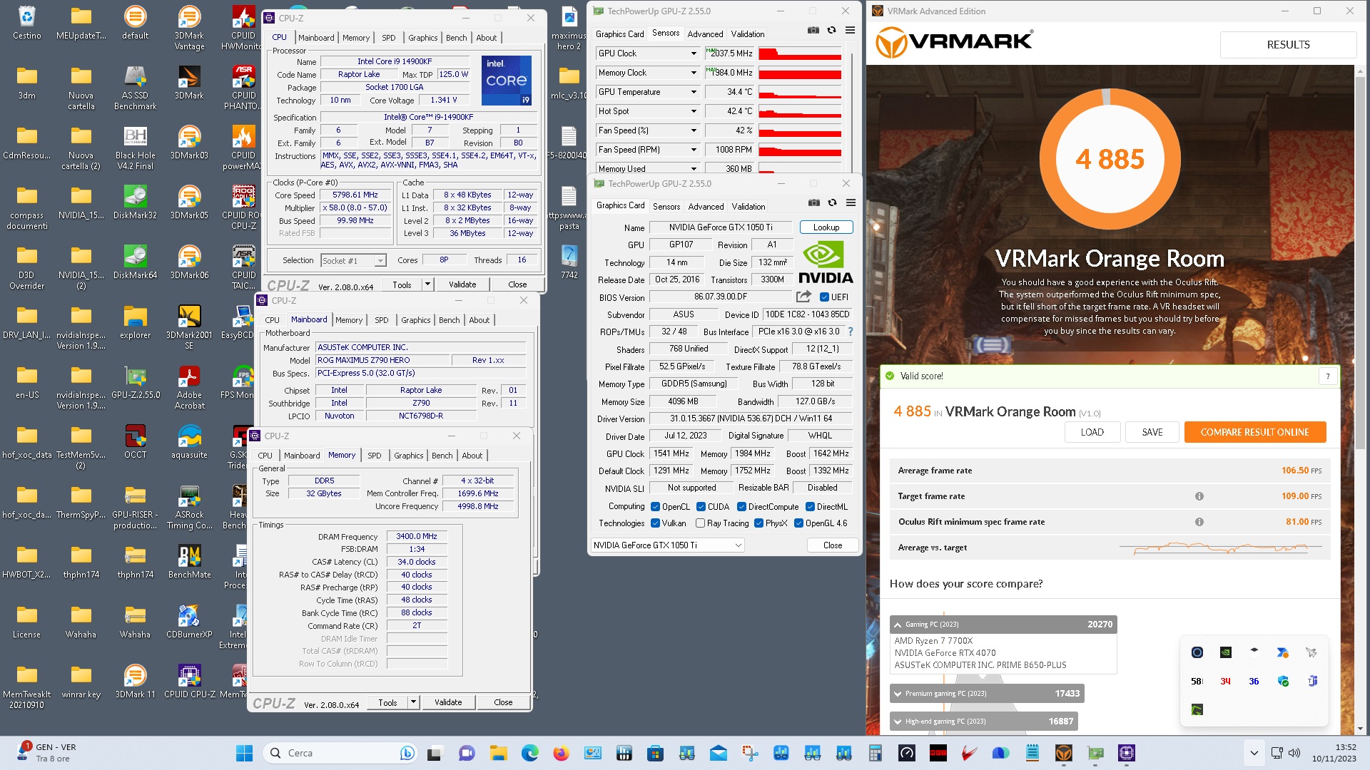This screenshot has height=770, width=1370.
Task: Click the VRMark icon on the taskbar
Action: click(1063, 753)
